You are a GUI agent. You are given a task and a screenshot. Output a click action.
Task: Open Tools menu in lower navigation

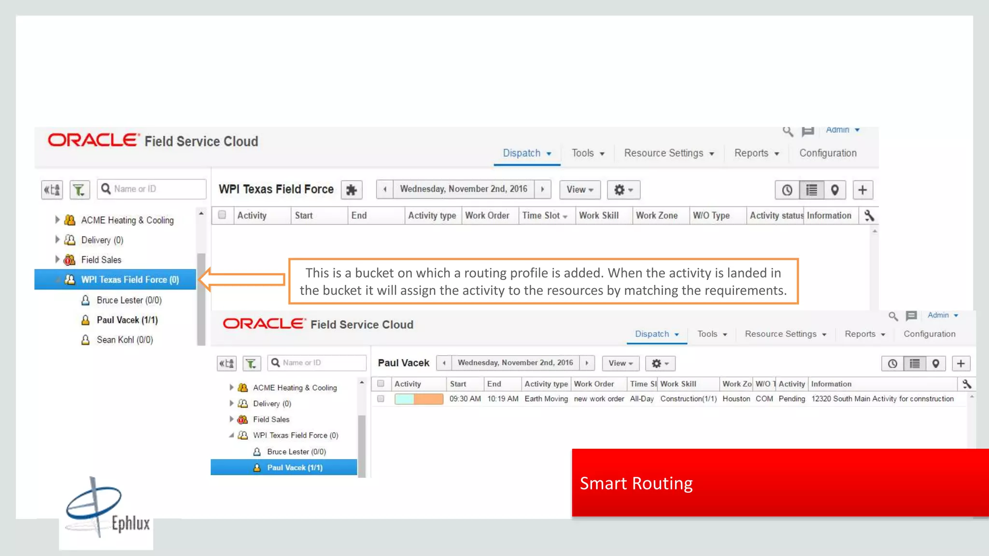click(x=712, y=334)
